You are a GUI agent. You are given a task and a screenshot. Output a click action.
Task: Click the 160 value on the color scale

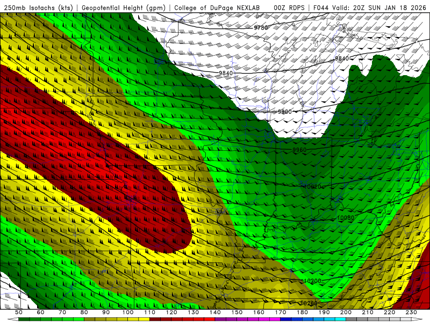[259, 312]
